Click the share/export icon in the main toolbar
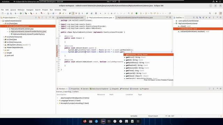 click(170, 13)
